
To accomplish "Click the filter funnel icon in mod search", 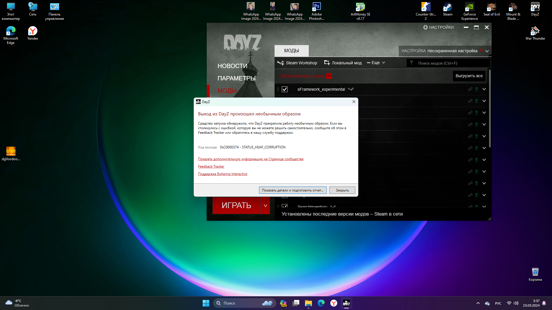I will click(411, 63).
